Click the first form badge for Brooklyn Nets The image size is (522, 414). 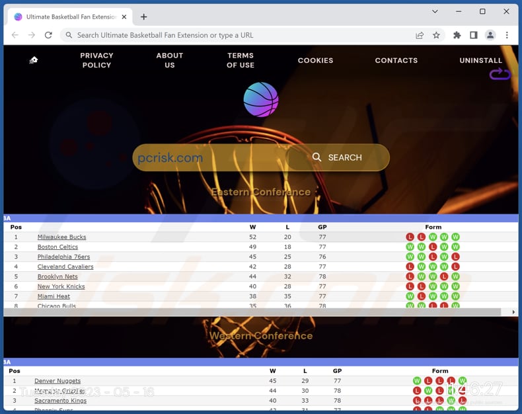click(410, 276)
